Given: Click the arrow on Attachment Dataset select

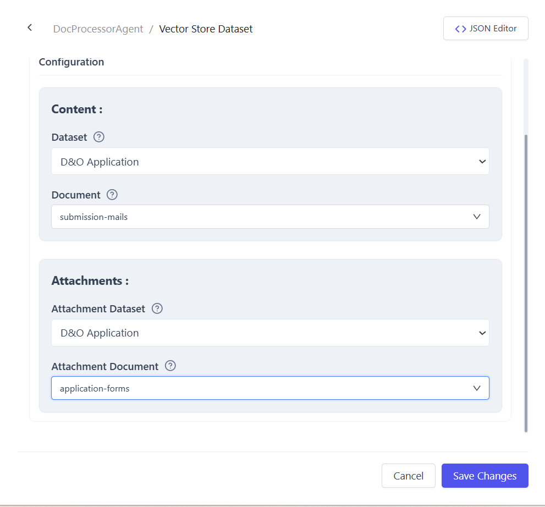Looking at the screenshot, I should tap(482, 333).
